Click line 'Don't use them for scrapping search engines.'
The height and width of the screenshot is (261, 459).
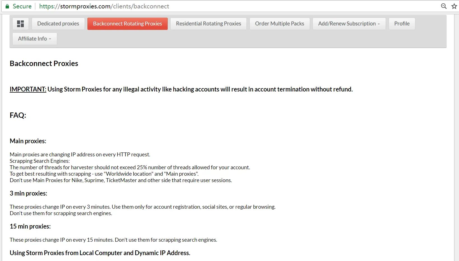pos(61,213)
